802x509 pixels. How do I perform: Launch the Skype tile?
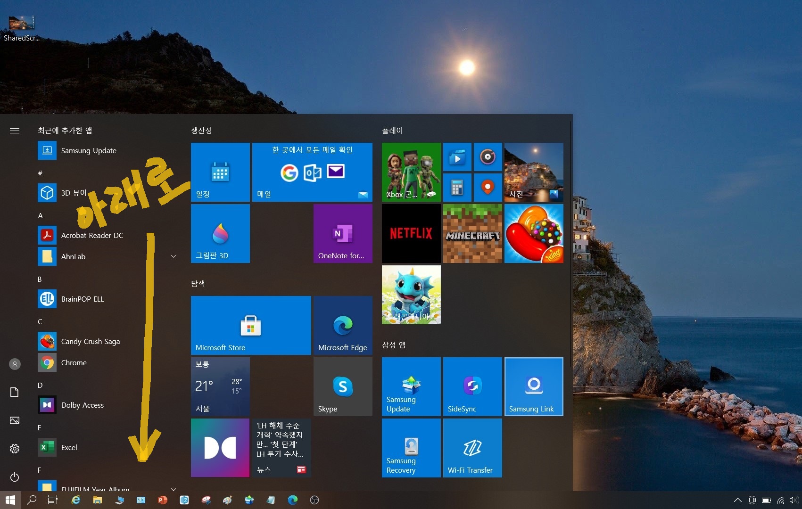[x=343, y=386]
